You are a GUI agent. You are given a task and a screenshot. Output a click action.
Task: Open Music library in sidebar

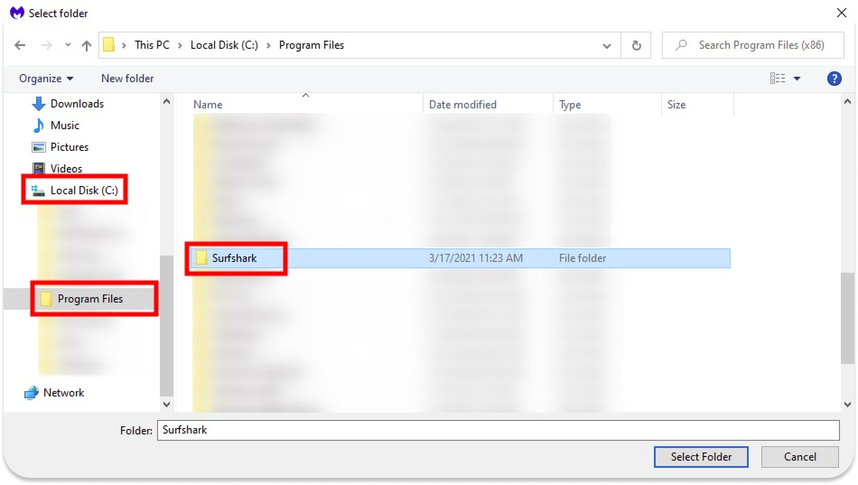pos(65,126)
